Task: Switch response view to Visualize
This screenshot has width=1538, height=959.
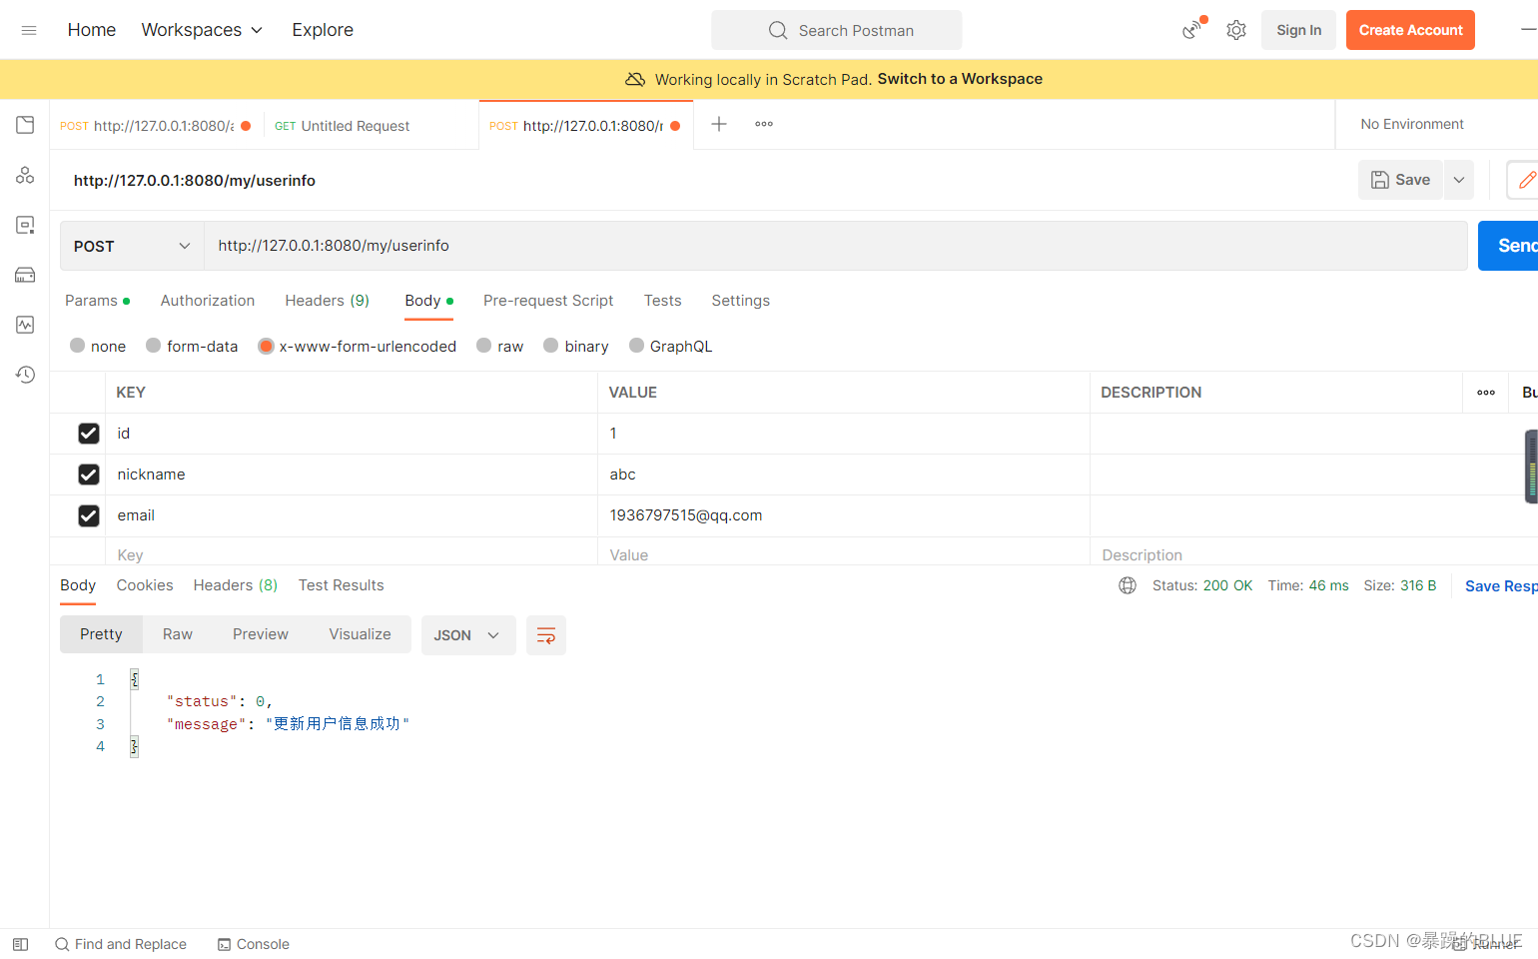Action: click(360, 634)
